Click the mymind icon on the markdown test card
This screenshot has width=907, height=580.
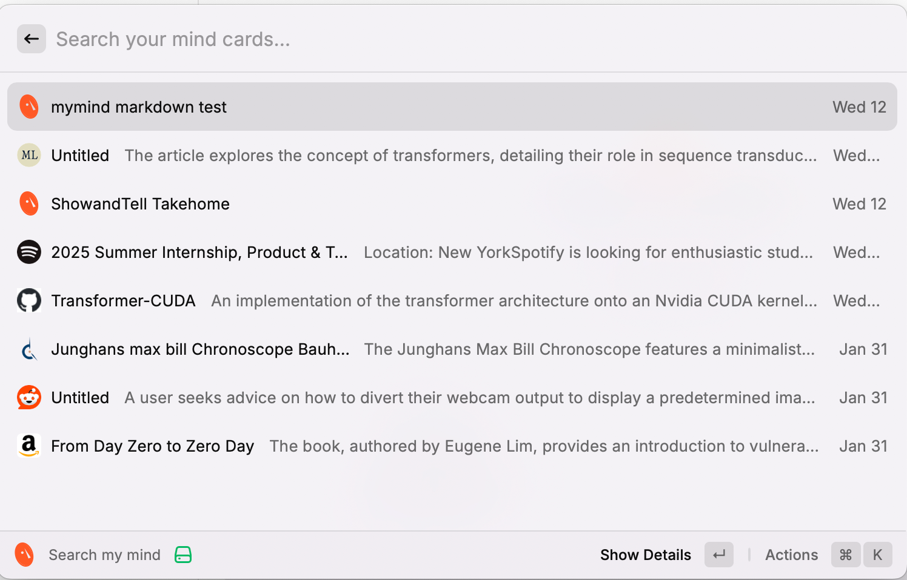point(28,107)
